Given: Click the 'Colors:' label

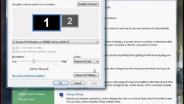Looking at the screenshot, I should (77, 57).
